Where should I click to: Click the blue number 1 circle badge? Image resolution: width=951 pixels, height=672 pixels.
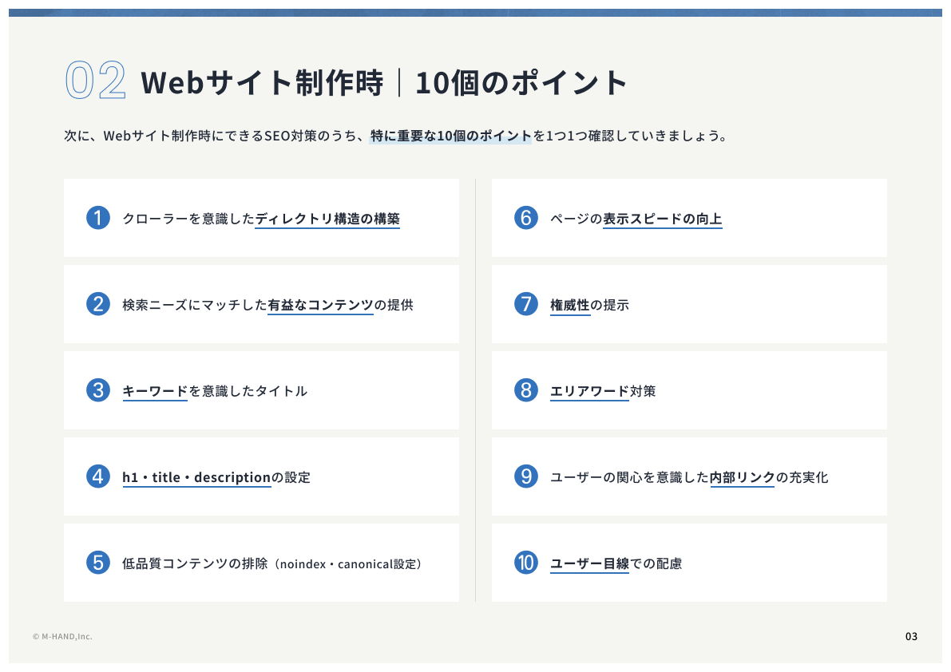tap(97, 218)
